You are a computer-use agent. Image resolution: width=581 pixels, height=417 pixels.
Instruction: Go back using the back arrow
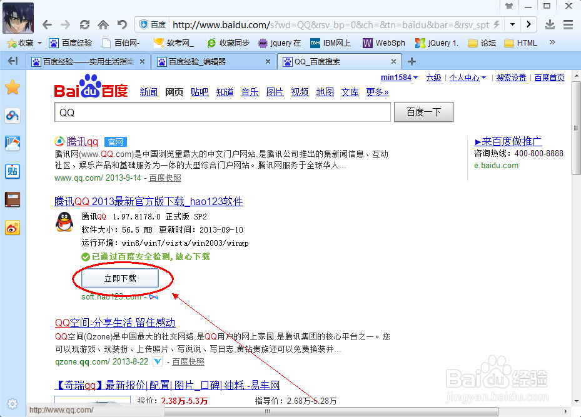(47, 24)
